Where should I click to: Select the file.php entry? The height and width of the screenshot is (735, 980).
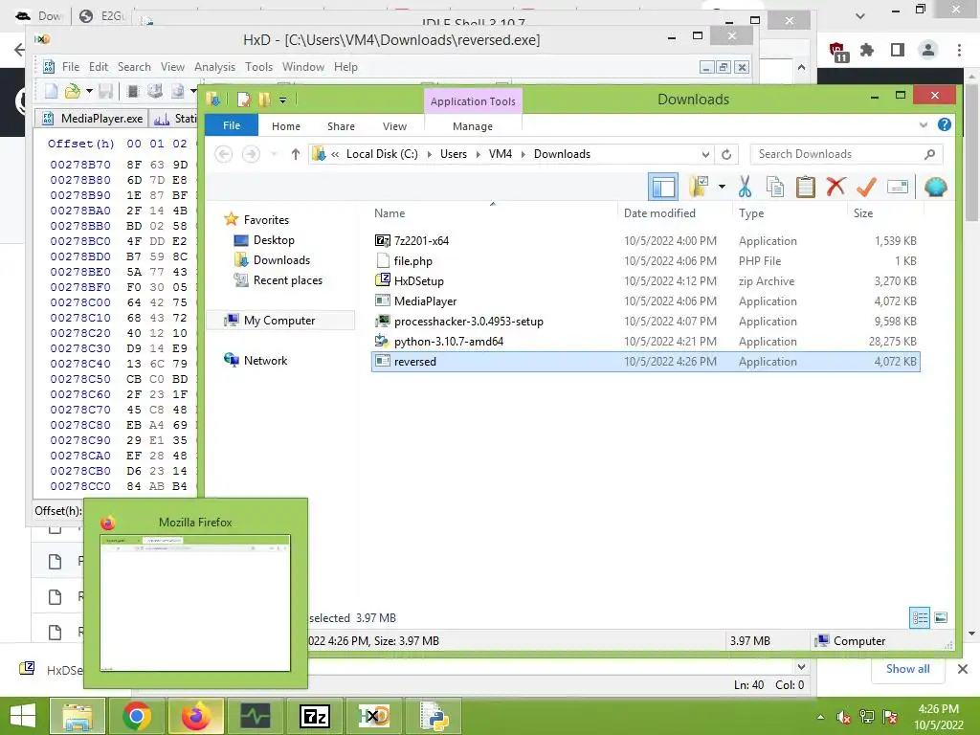[x=645, y=260]
